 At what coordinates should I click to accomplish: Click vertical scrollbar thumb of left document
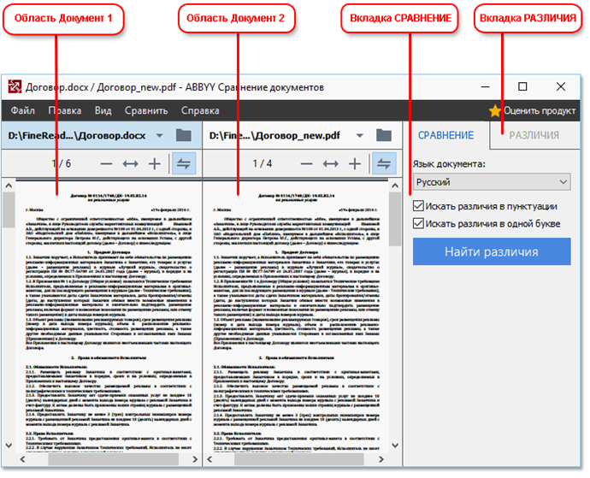pos(9,210)
